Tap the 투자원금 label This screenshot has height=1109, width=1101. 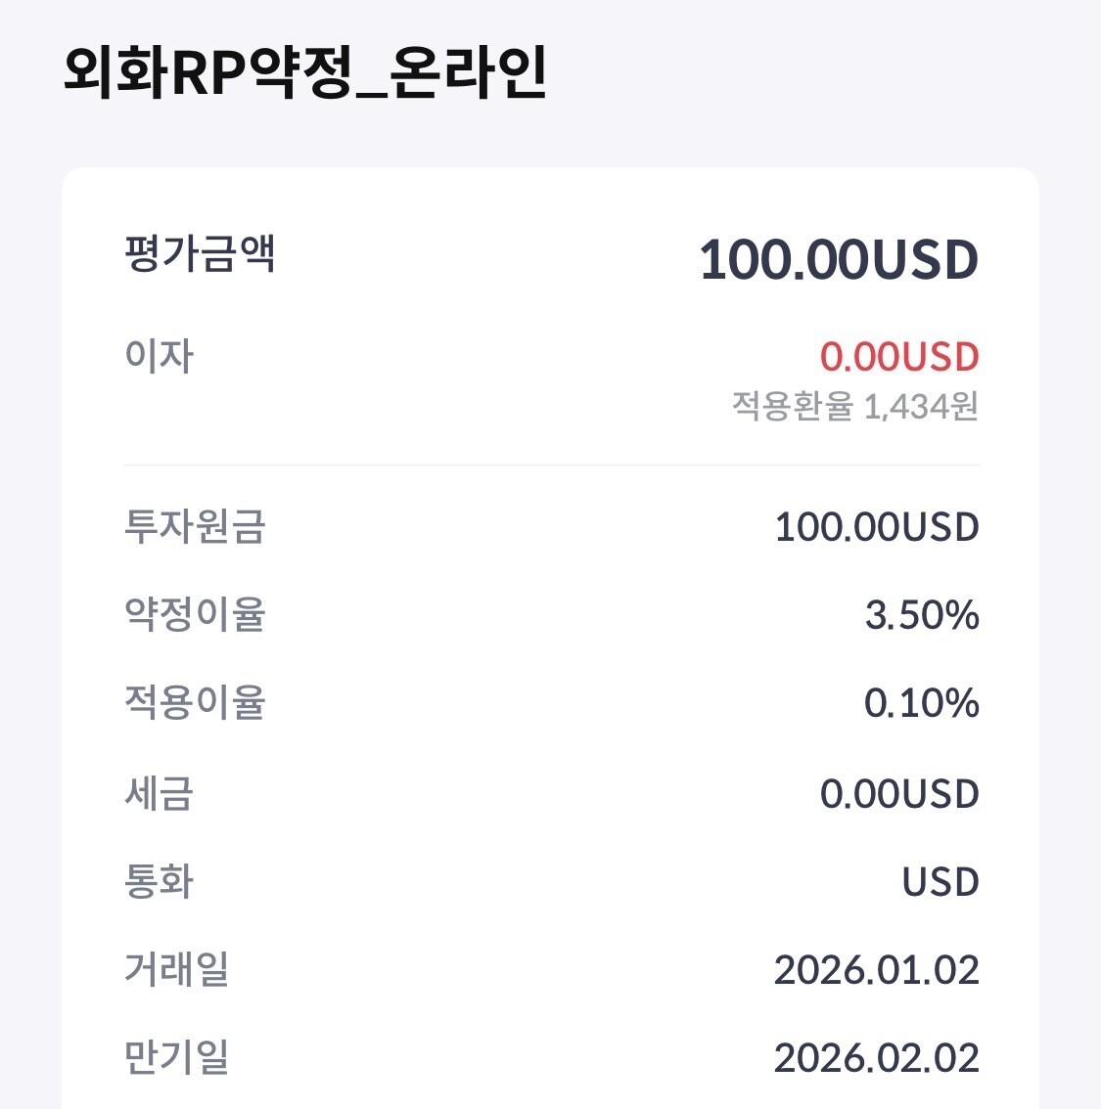point(195,527)
